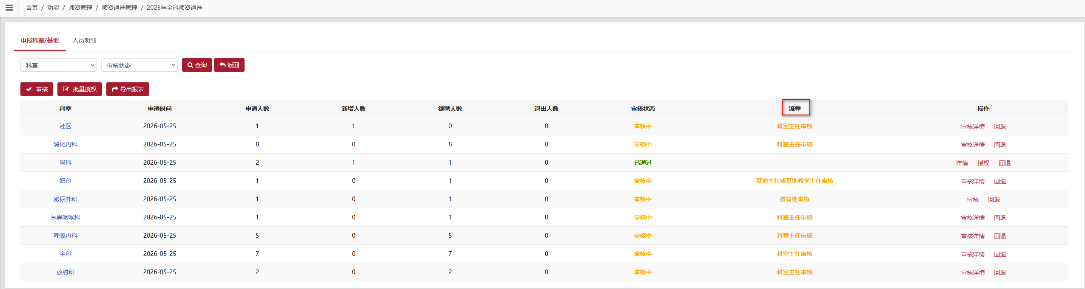The height and width of the screenshot is (289, 1085).
Task: Click the 返回 button
Action: [x=229, y=65]
